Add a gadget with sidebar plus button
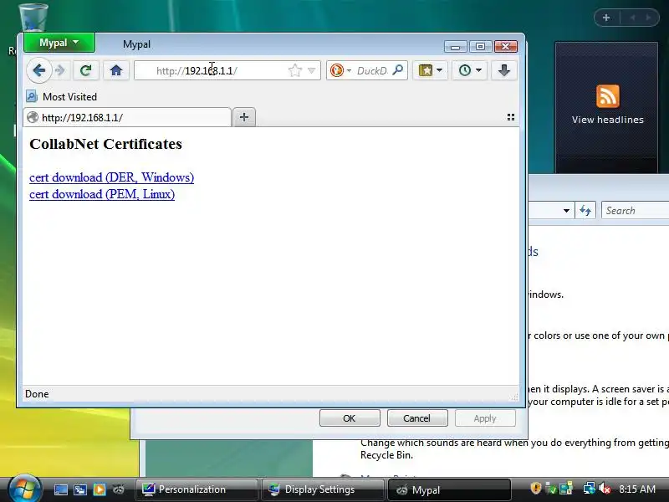This screenshot has width=669, height=502. click(606, 18)
